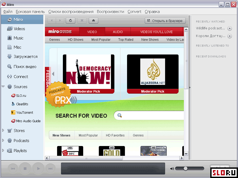Select the New Shows tab below search

pyautogui.click(x=62, y=135)
